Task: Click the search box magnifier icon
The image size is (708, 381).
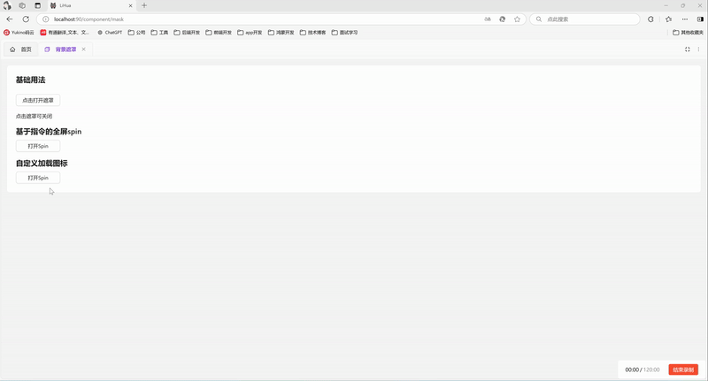Action: pyautogui.click(x=539, y=19)
